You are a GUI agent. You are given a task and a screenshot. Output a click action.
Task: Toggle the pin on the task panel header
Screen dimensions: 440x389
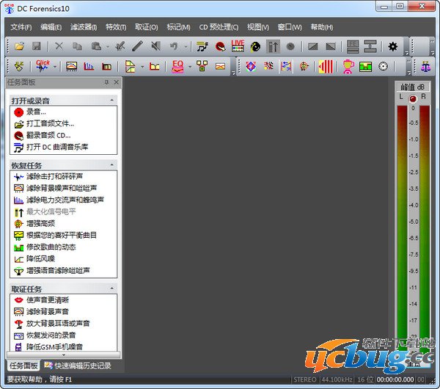click(106, 82)
